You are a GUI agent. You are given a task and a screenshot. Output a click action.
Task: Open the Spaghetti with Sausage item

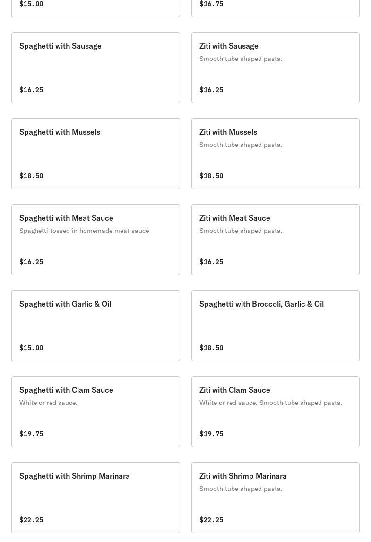click(x=60, y=46)
